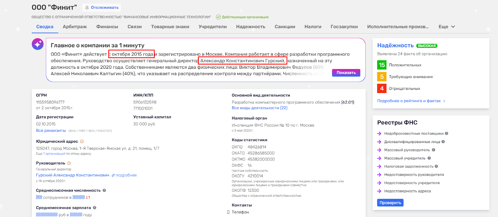Expand Все виды деятельности (22) list
Image resolution: width=498 pixels, height=217 pixels.
pos(259,108)
